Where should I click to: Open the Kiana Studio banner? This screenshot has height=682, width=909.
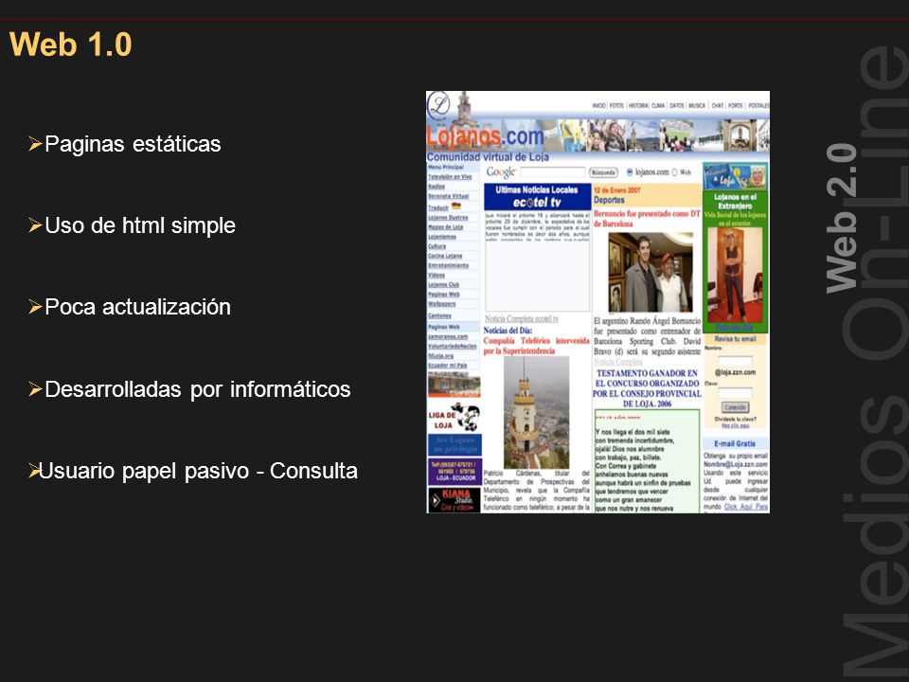tap(454, 500)
